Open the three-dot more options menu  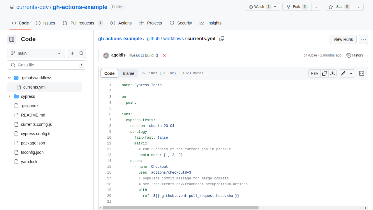point(364,39)
